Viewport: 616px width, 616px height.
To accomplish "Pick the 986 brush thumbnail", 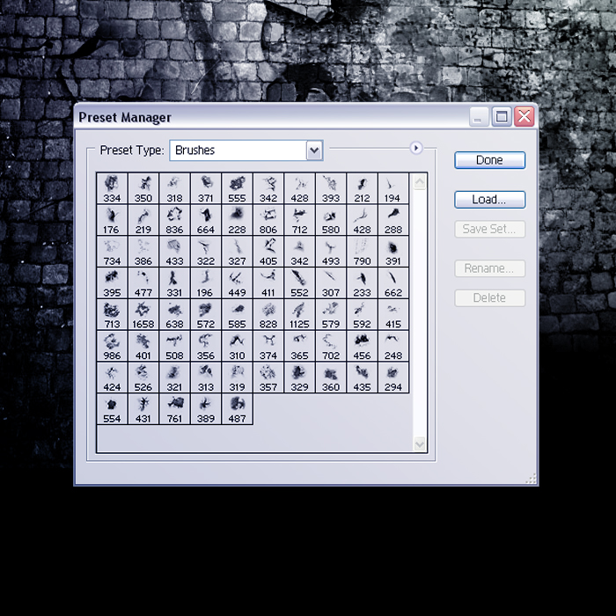I will [112, 346].
